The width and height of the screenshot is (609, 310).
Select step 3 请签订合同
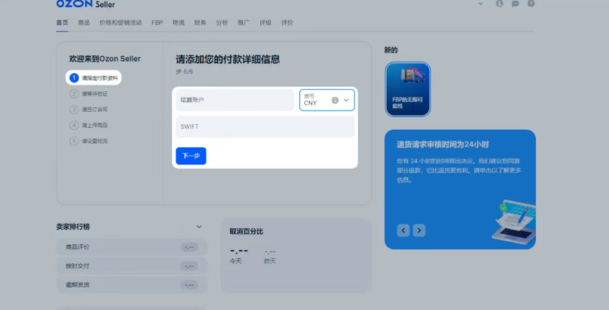pos(89,110)
